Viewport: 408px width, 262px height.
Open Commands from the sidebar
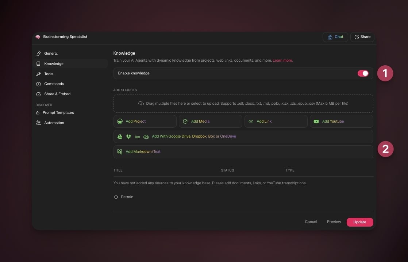tap(54, 84)
